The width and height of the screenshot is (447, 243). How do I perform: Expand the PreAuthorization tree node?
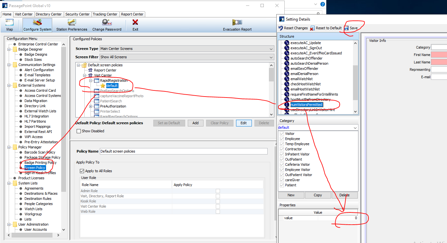[91, 106]
